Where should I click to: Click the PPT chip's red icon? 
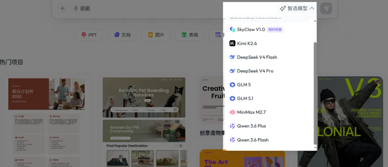point(84,35)
